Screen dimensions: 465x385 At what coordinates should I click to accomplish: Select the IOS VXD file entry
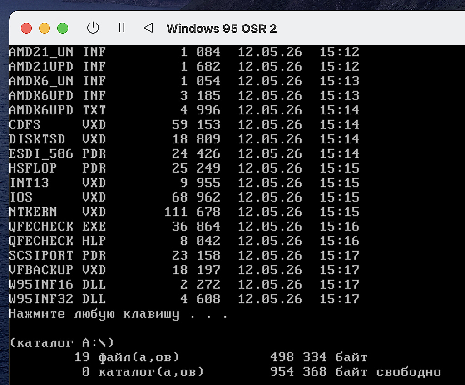[184, 197]
